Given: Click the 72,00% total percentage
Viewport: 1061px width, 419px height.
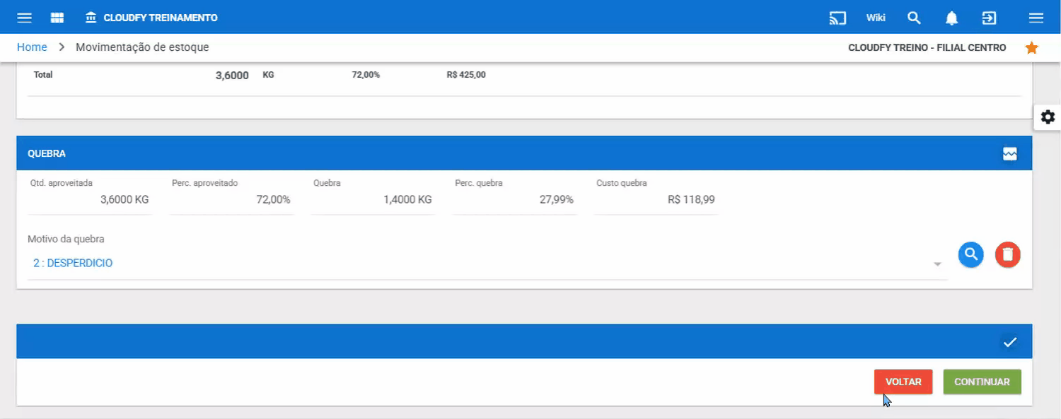Looking at the screenshot, I should tap(366, 75).
